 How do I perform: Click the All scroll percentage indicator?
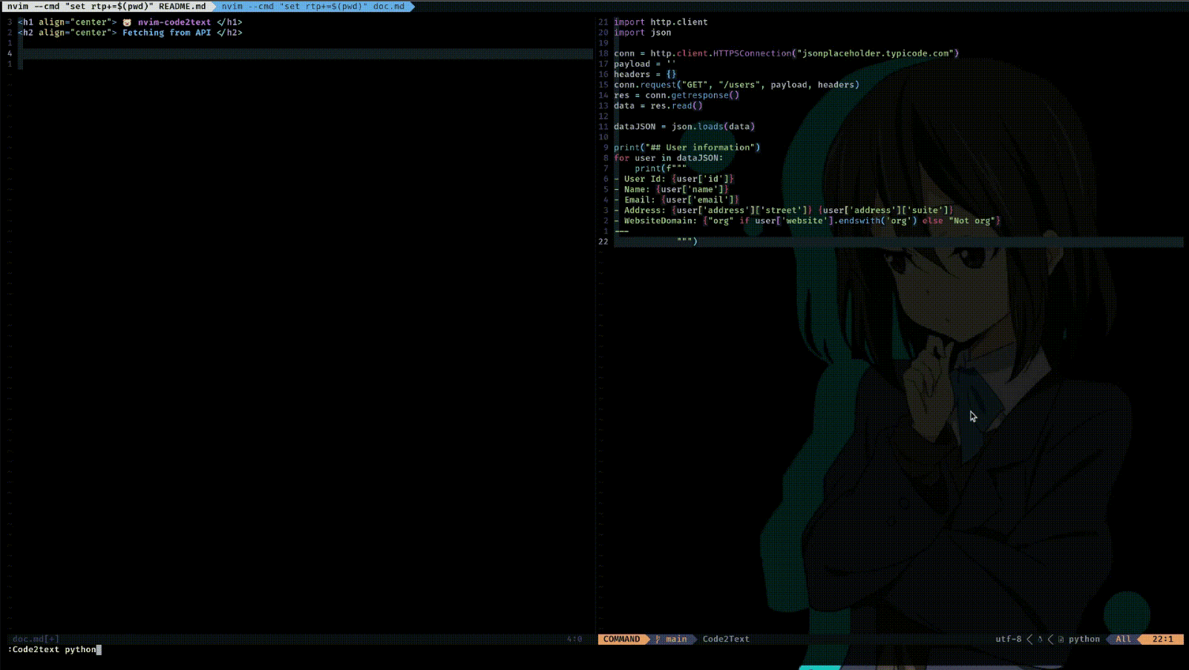(1123, 639)
